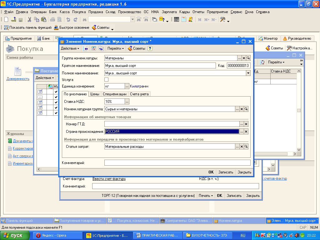Click the 1C help question icon
Screen dimensions: 320x240
pyautogui.click(x=162, y=20)
